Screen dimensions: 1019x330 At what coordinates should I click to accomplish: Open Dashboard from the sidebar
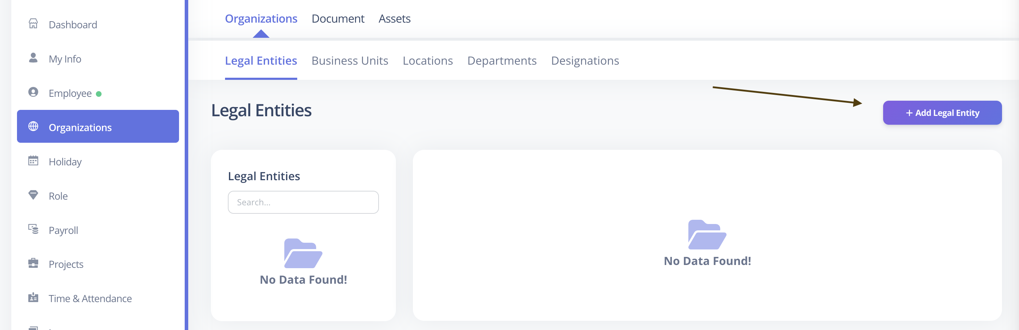[98, 24]
